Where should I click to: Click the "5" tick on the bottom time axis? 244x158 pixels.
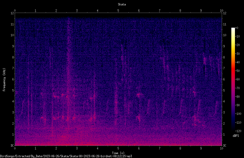118,148
